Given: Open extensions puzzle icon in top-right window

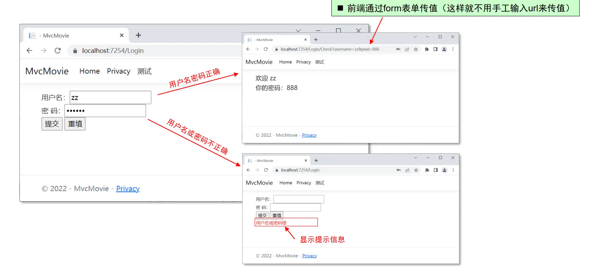Looking at the screenshot, I should click(x=427, y=49).
